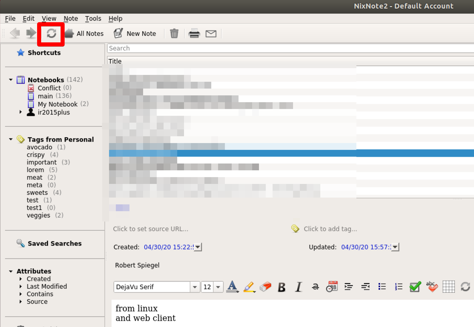Click the tag icon beside add tag
Screen dimensions: 474x327
click(295, 229)
